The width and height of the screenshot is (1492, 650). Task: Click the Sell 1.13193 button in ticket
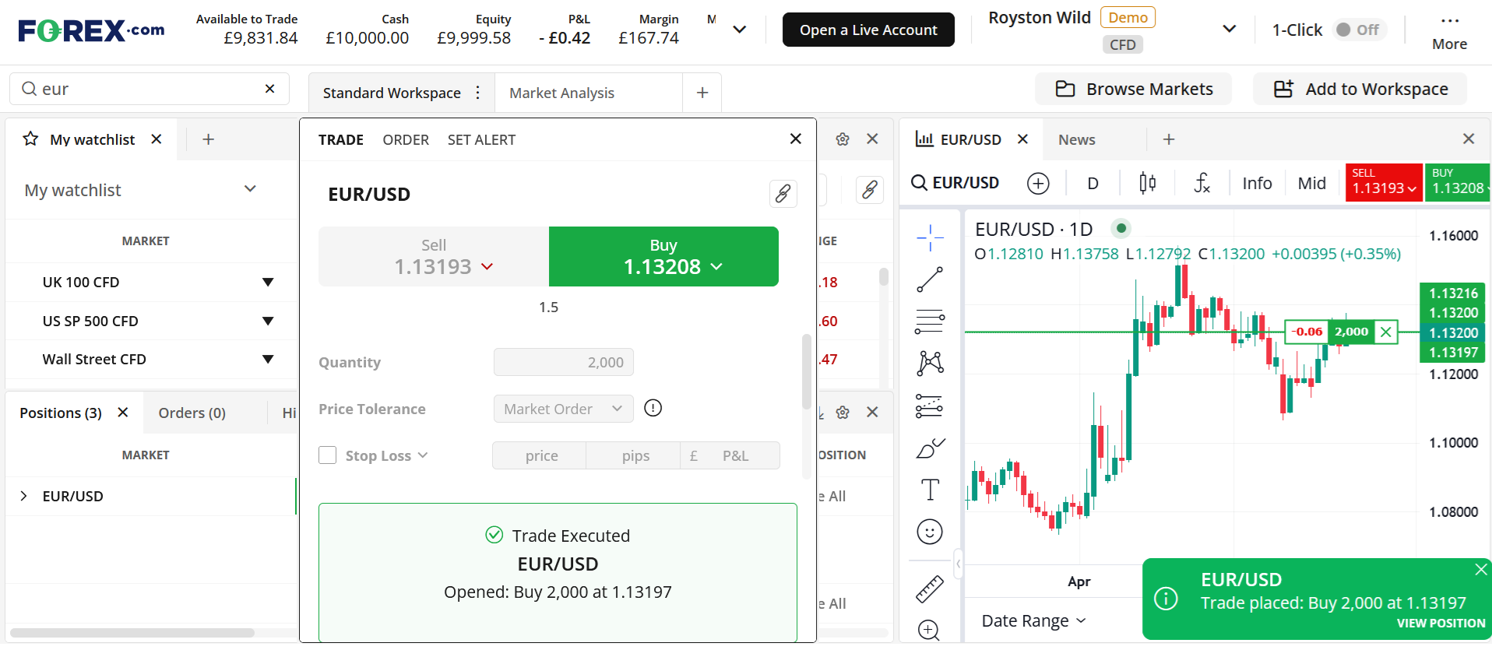point(434,256)
